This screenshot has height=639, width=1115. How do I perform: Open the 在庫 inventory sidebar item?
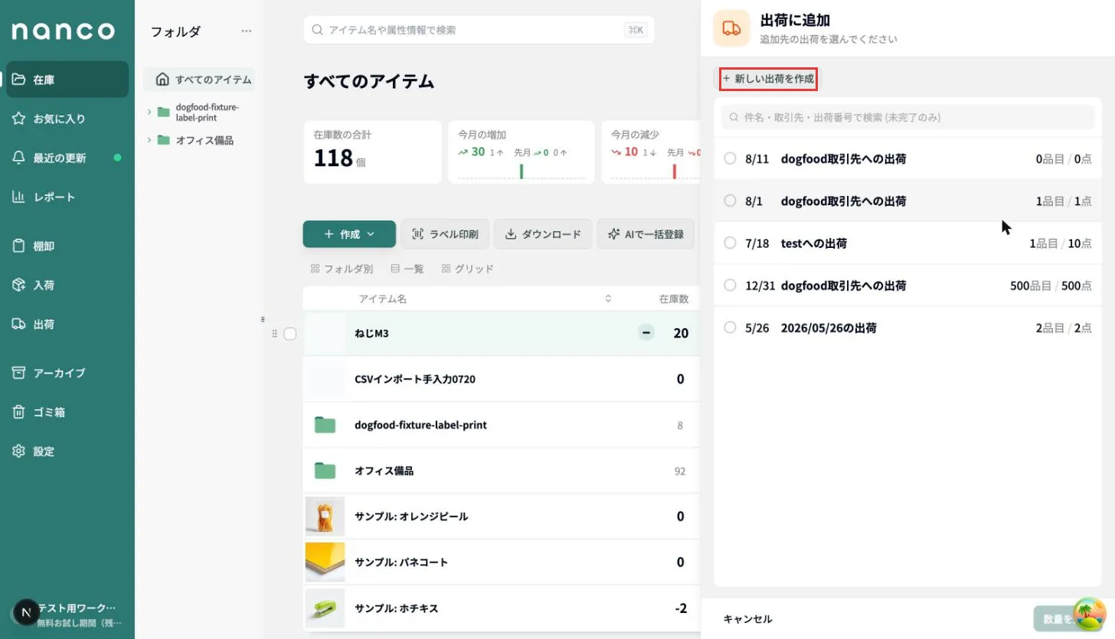pos(67,80)
